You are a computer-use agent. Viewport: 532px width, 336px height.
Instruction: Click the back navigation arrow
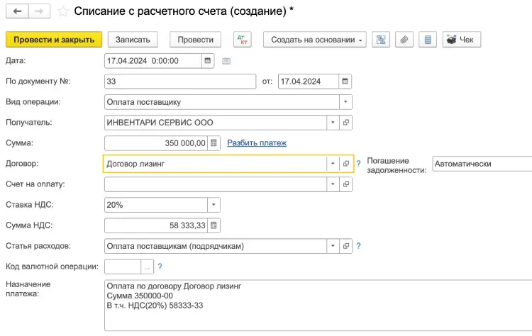click(17, 11)
